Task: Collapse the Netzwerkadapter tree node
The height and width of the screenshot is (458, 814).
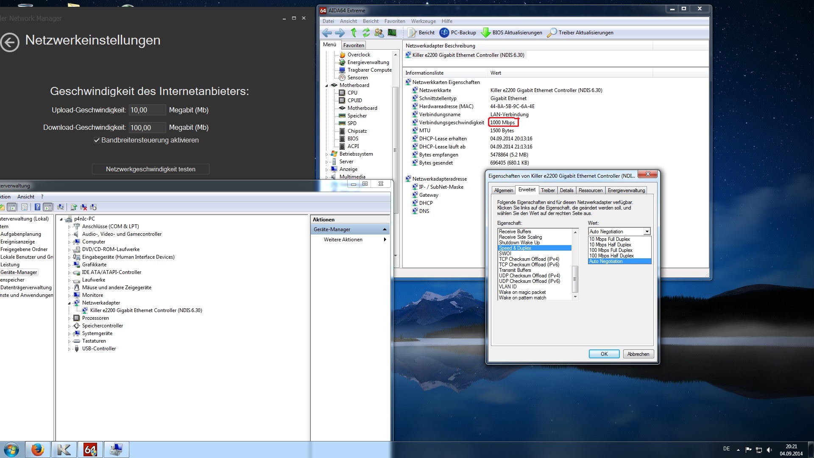Action: tap(69, 303)
